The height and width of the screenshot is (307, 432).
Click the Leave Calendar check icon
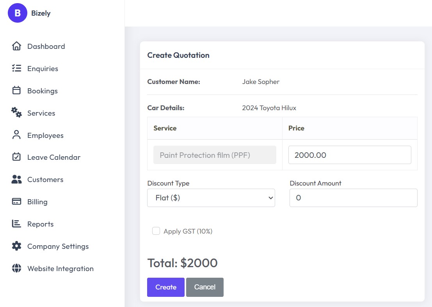16,157
